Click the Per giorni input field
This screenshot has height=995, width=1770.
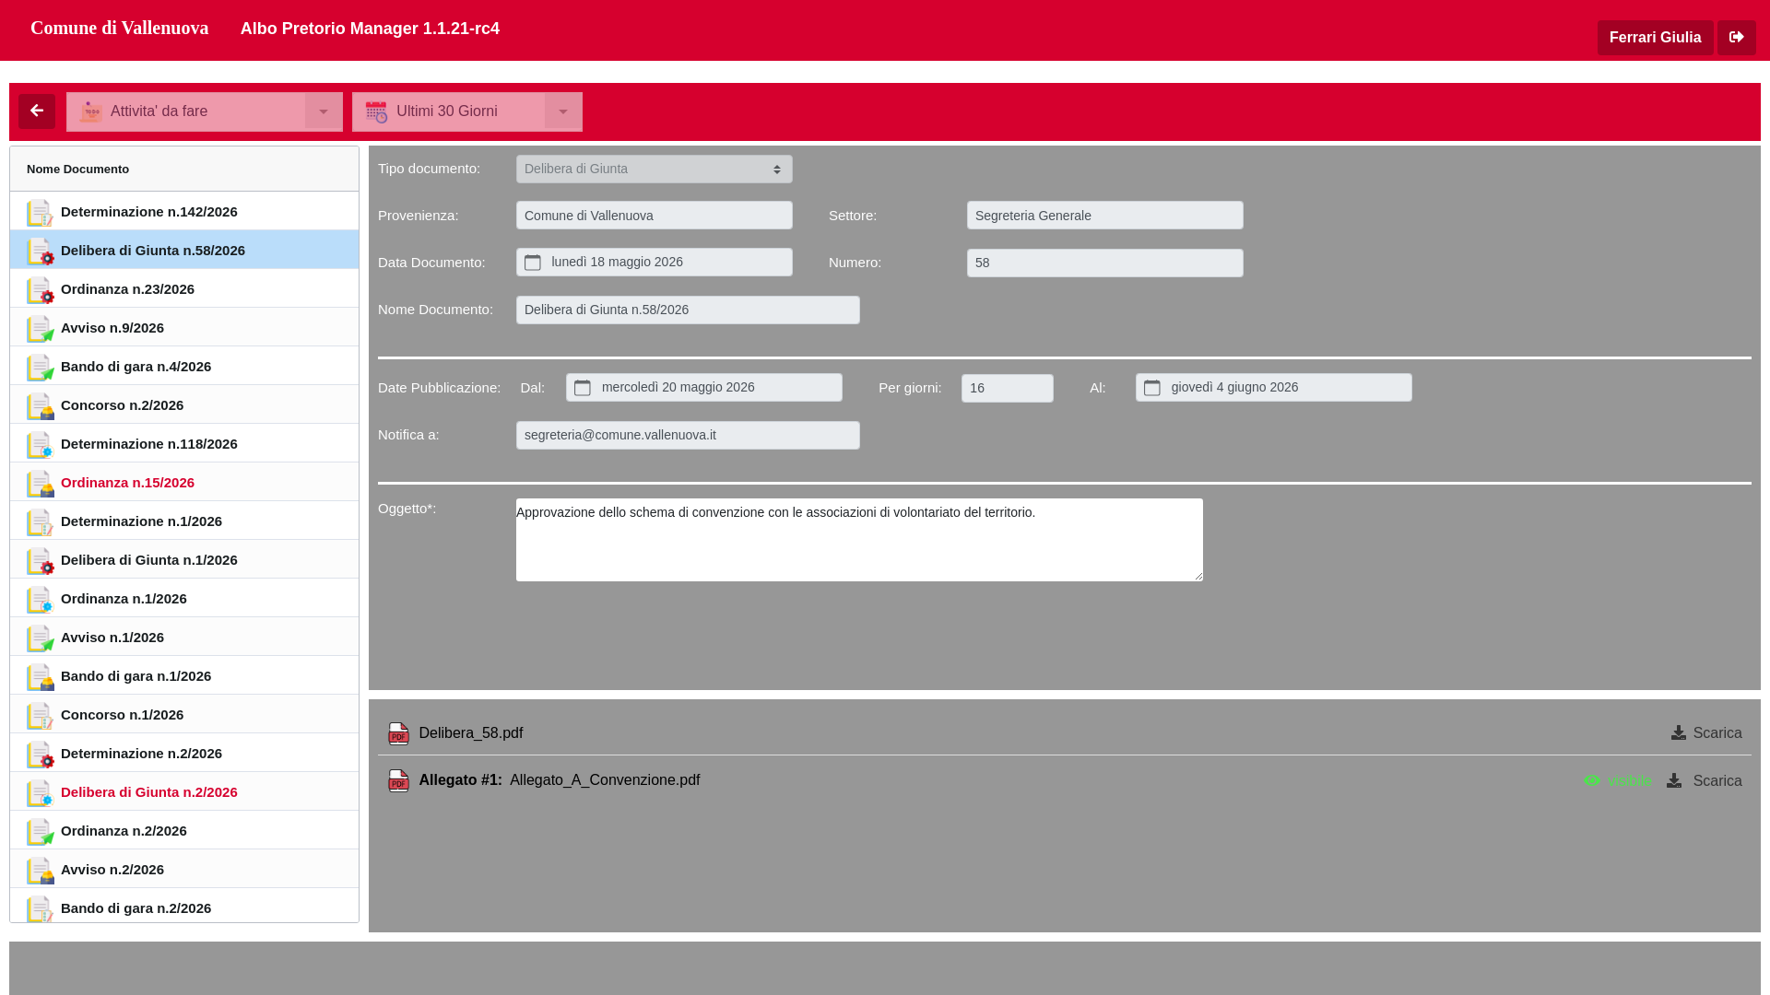1008,389
